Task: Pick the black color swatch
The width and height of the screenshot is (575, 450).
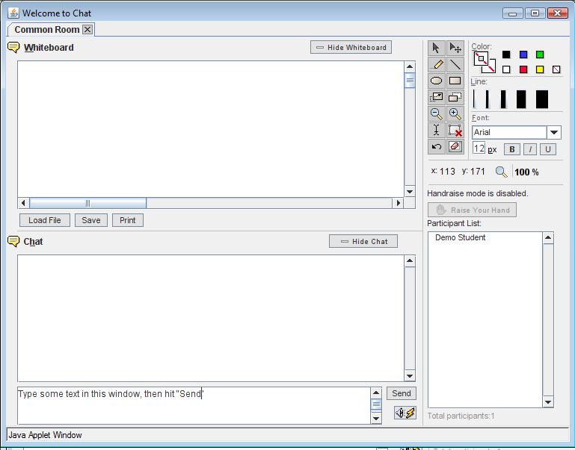Action: pos(506,54)
